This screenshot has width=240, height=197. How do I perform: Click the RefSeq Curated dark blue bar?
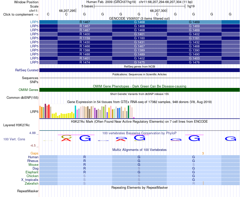click(x=139, y=70)
